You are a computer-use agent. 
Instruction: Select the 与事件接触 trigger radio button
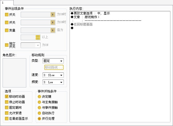[39, 108]
